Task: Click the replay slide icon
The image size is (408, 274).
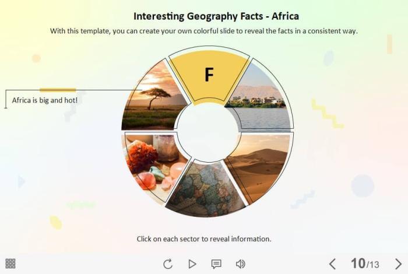Action: [x=168, y=264]
